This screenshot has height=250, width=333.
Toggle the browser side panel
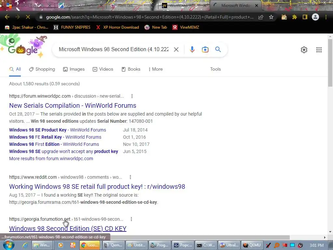(305, 17)
